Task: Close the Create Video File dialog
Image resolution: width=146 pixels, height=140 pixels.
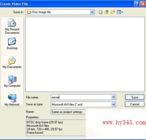Action: coord(143,4)
